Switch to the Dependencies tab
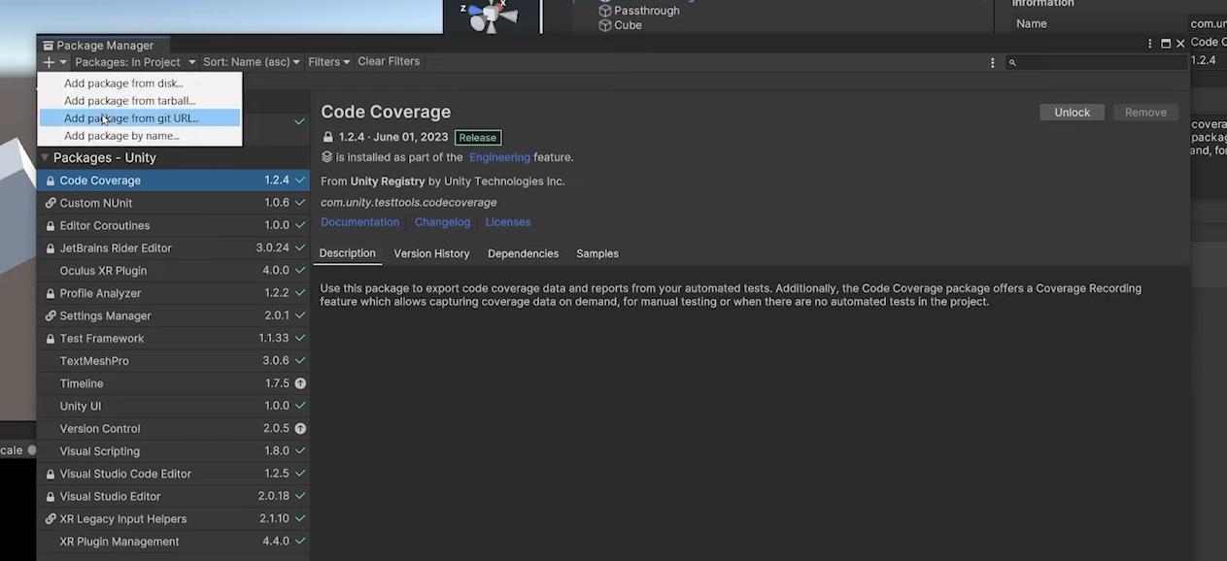The image size is (1227, 561). (523, 253)
